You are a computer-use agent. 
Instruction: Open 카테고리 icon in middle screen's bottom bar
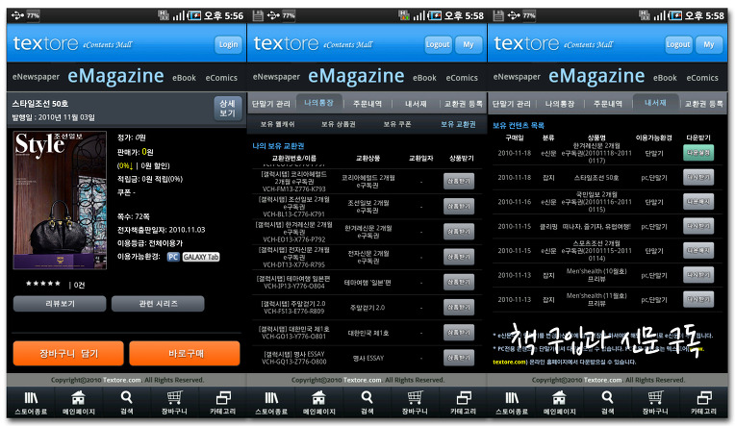[464, 398]
